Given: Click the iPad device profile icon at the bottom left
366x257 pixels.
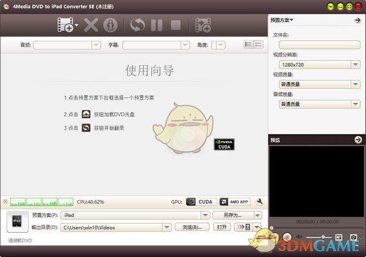Looking at the screenshot, I should [x=17, y=222].
